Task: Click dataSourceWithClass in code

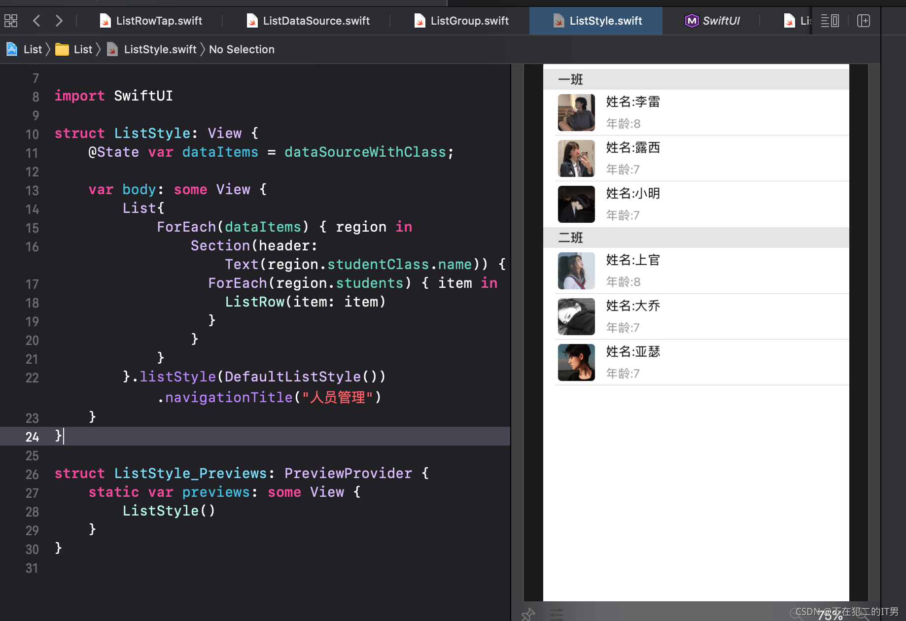Action: [365, 152]
